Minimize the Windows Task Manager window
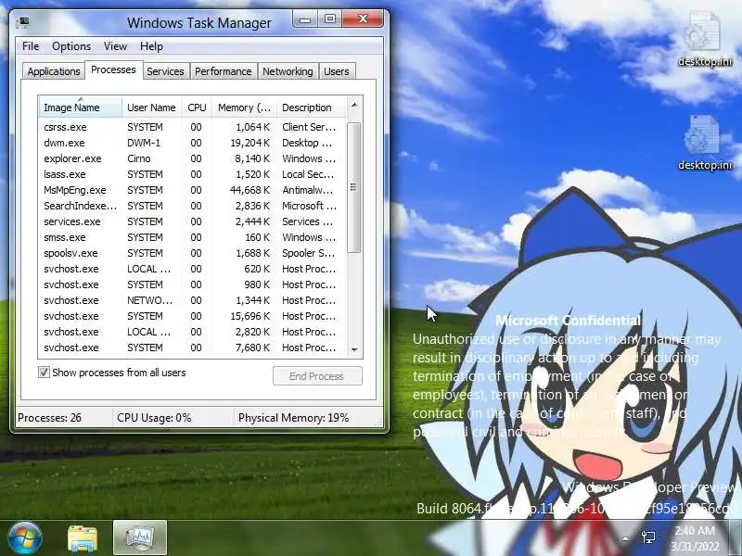The height and width of the screenshot is (556, 742). [x=305, y=19]
